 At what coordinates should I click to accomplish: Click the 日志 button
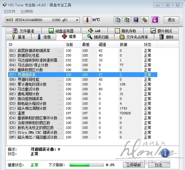coord(159,165)
